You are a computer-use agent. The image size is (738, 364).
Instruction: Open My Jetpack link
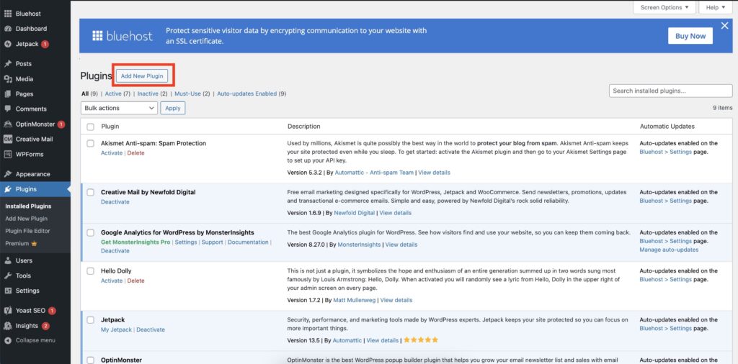(x=116, y=329)
